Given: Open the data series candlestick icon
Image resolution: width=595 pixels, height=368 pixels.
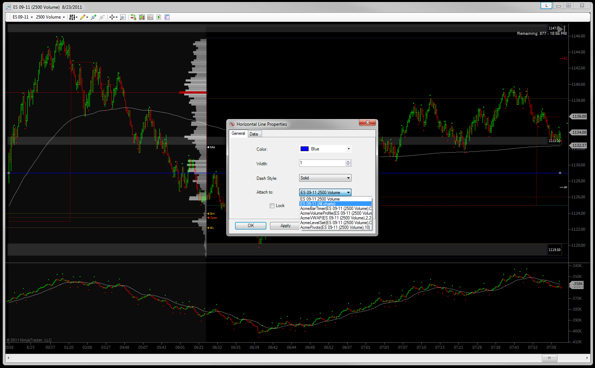Looking at the screenshot, I should pos(142,17).
